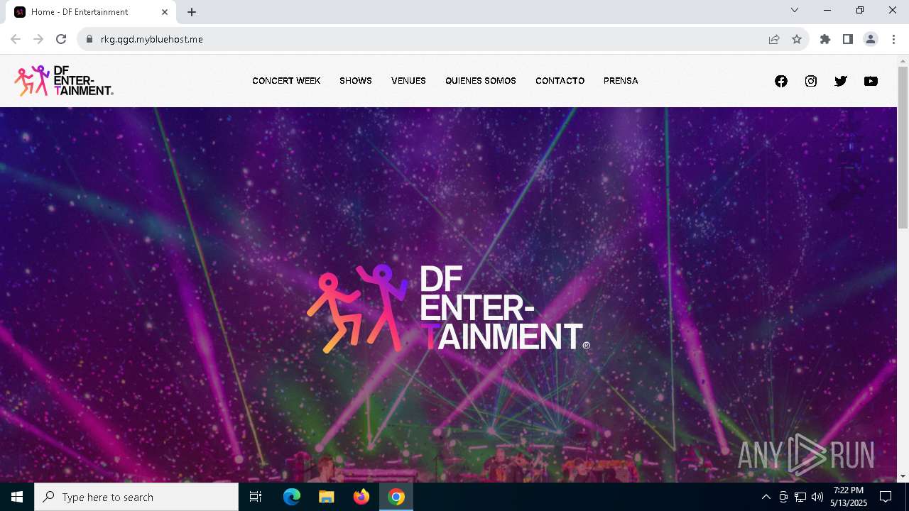The width and height of the screenshot is (909, 511).
Task: Click the scrollbar down arrow
Action: point(903,476)
